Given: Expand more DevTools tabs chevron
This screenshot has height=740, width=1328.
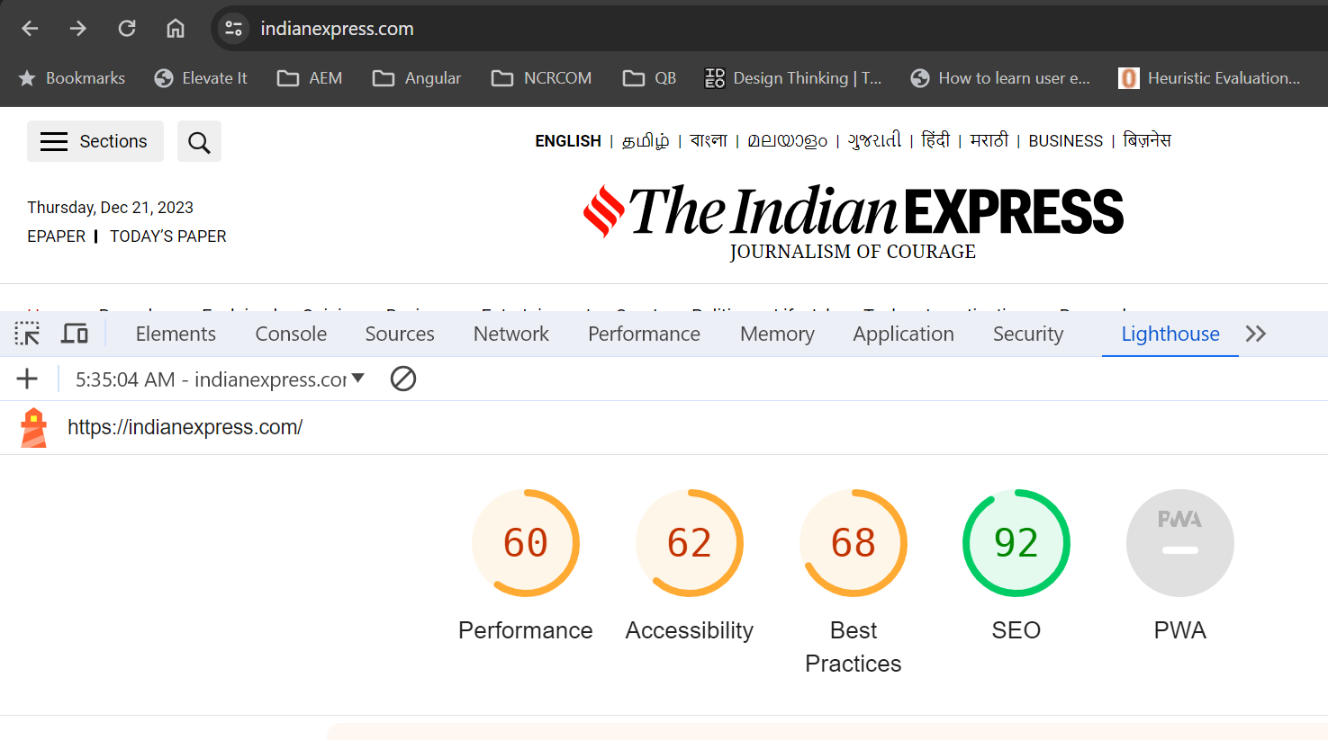Looking at the screenshot, I should click(1256, 334).
